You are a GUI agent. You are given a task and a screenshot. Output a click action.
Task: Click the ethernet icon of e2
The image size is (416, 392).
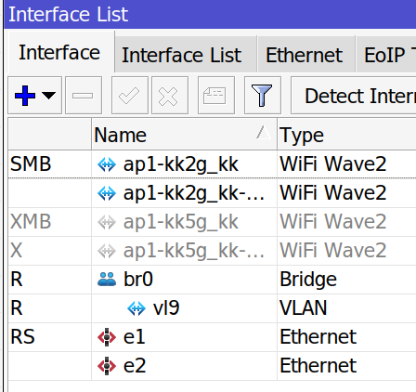tap(107, 366)
